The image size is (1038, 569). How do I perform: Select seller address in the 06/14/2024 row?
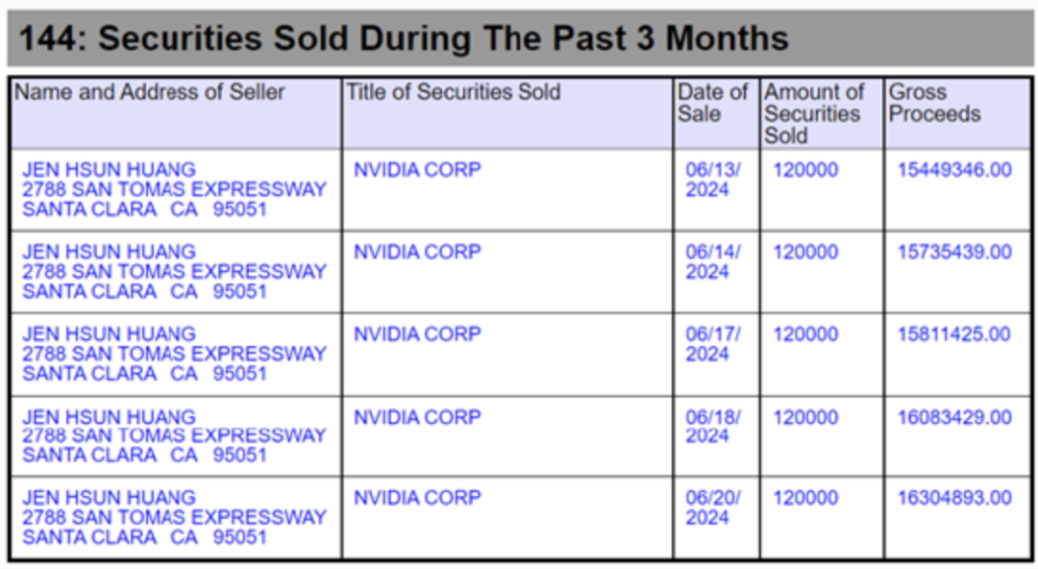point(174,282)
